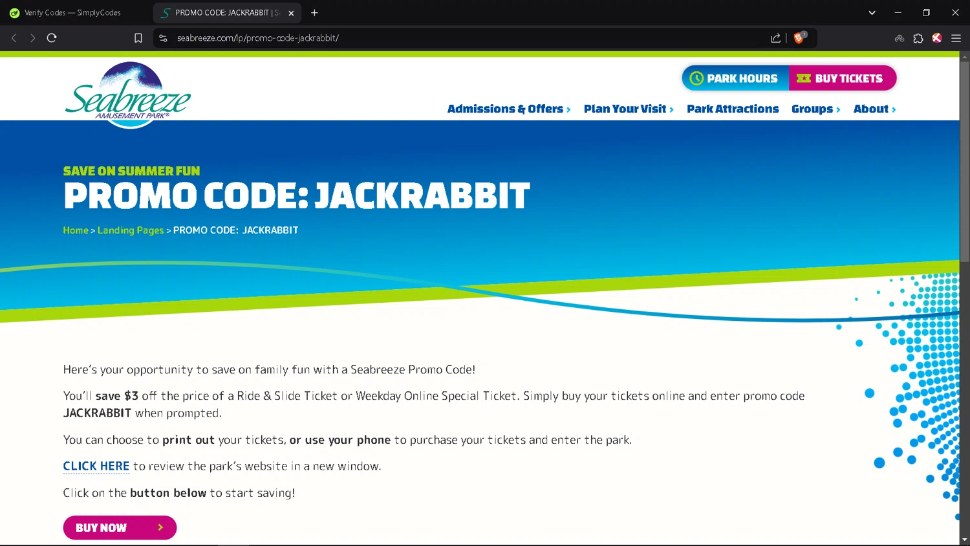The height and width of the screenshot is (546, 970).
Task: Click the page vertical scrollbar thumb
Action: coord(964,162)
